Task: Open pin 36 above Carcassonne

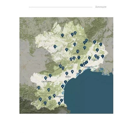Action: [46, 78]
